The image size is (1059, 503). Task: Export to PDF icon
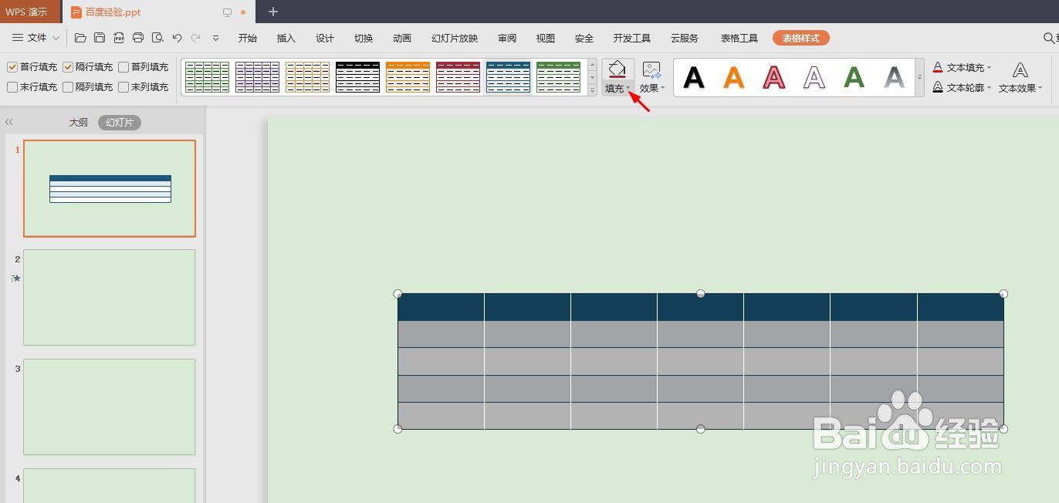[119, 38]
